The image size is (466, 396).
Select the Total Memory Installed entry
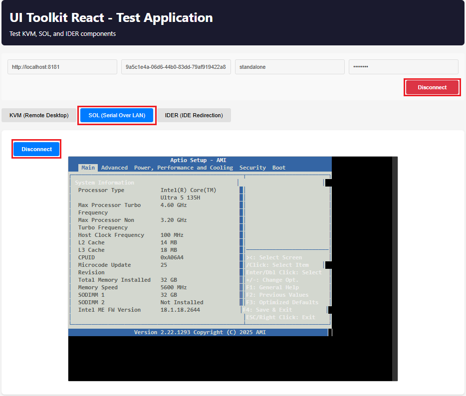pyautogui.click(x=114, y=280)
